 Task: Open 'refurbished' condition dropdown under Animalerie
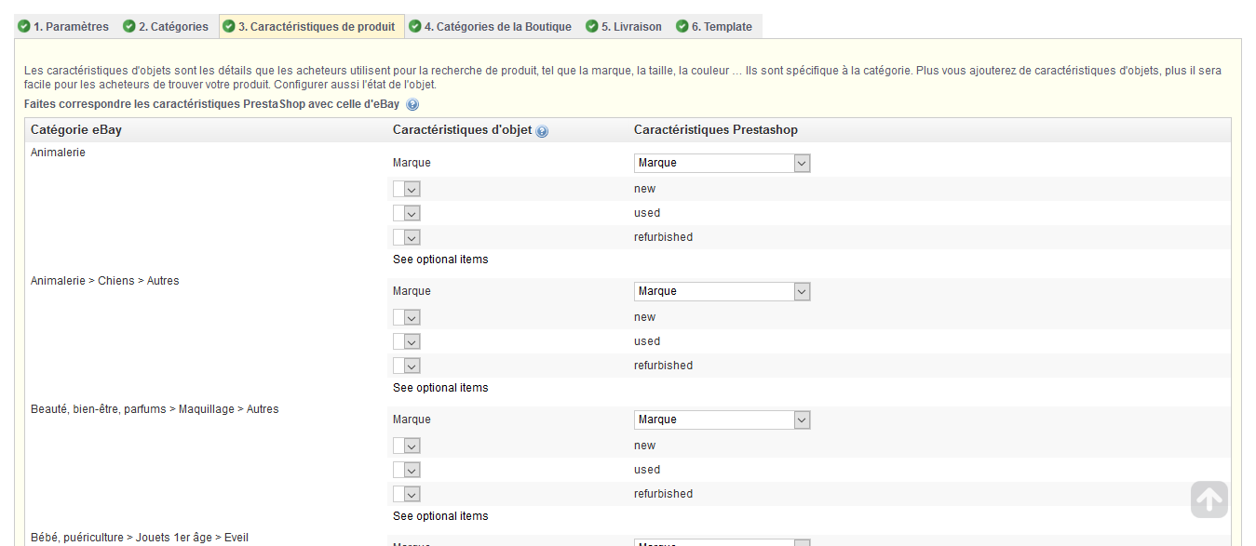coord(407,237)
